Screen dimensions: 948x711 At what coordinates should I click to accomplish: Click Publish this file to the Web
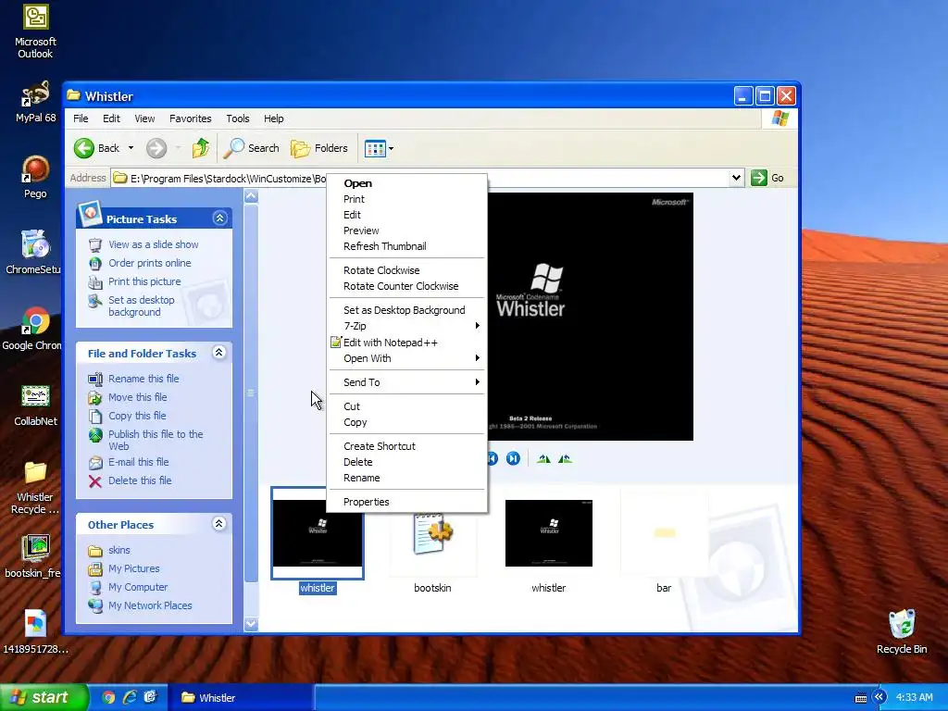coord(156,440)
